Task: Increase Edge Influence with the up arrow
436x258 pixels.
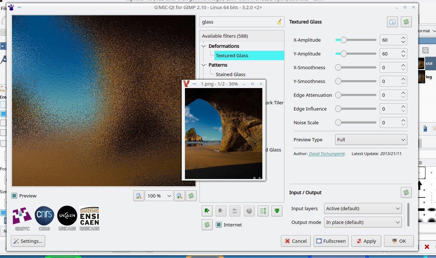Action: click(403, 107)
